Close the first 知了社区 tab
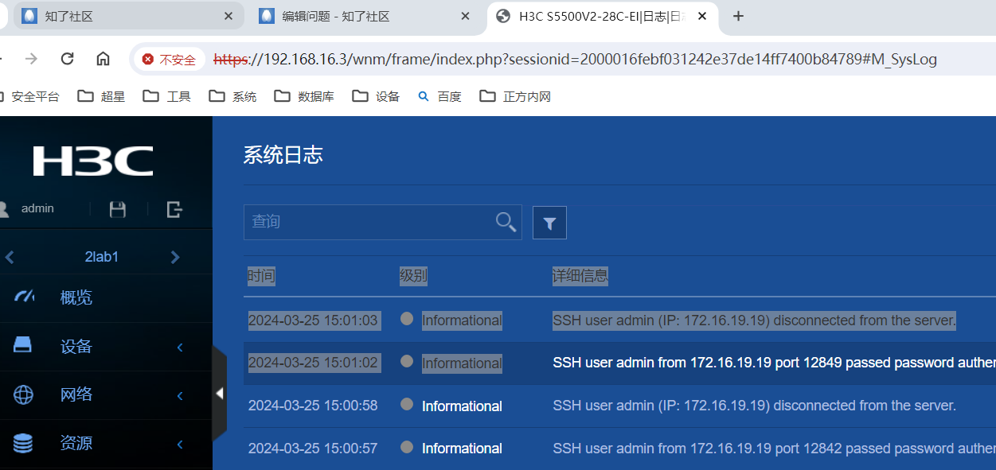This screenshot has width=996, height=470. (x=228, y=16)
